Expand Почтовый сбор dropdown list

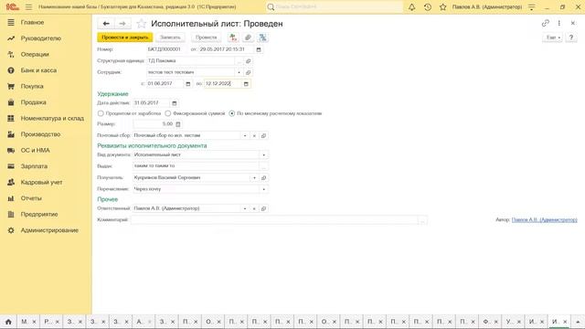tap(245, 136)
